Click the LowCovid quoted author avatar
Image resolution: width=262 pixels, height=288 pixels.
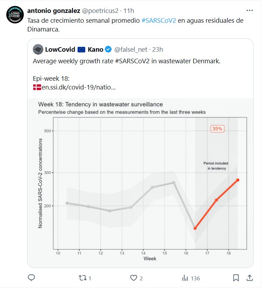click(38, 49)
